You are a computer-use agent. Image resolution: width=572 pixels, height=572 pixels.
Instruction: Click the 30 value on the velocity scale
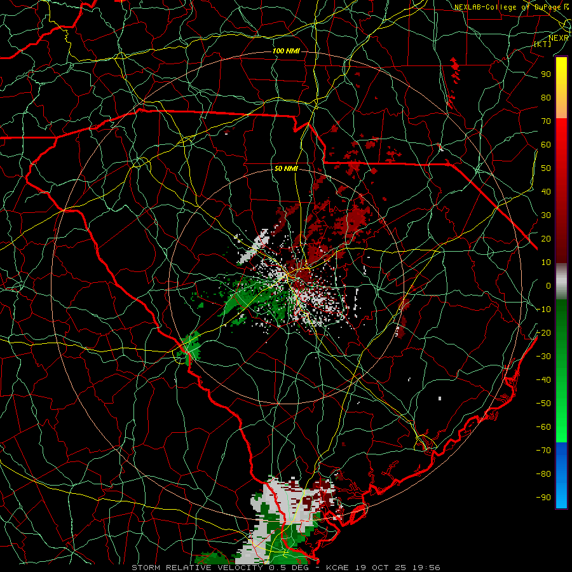[546, 215]
